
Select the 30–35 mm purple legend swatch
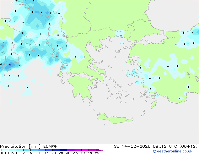click(x=71, y=150)
